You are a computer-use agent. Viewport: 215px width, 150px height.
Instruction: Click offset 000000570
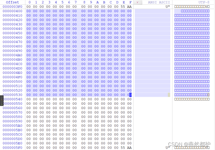12,113
